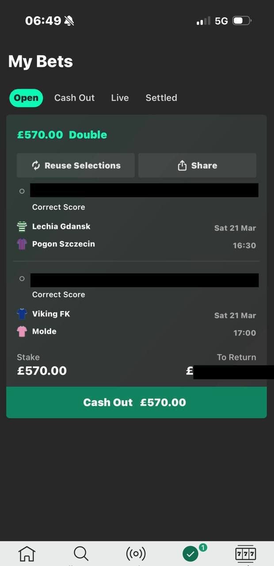Tap the Viking FK blue kit icon

coord(22,314)
